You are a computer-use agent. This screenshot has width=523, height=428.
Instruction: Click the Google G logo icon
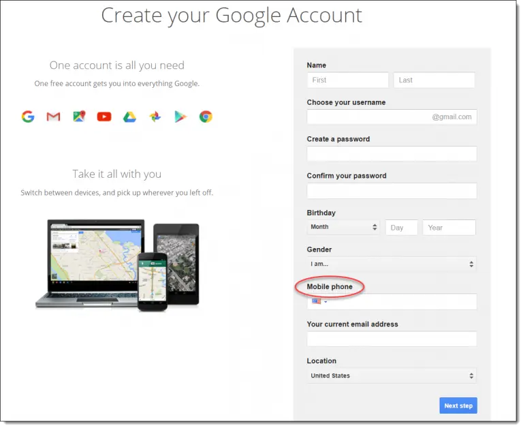coord(28,117)
